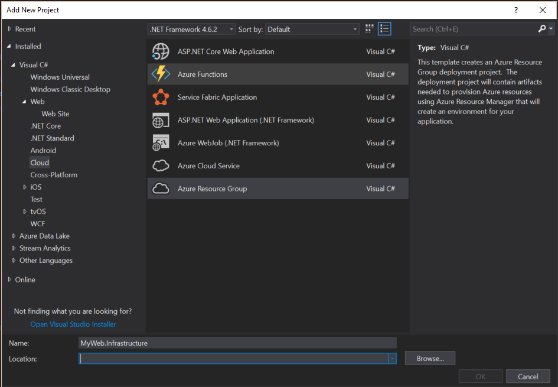This screenshot has width=558, height=387.
Task: Expand the Online section
Action: (x=9, y=279)
